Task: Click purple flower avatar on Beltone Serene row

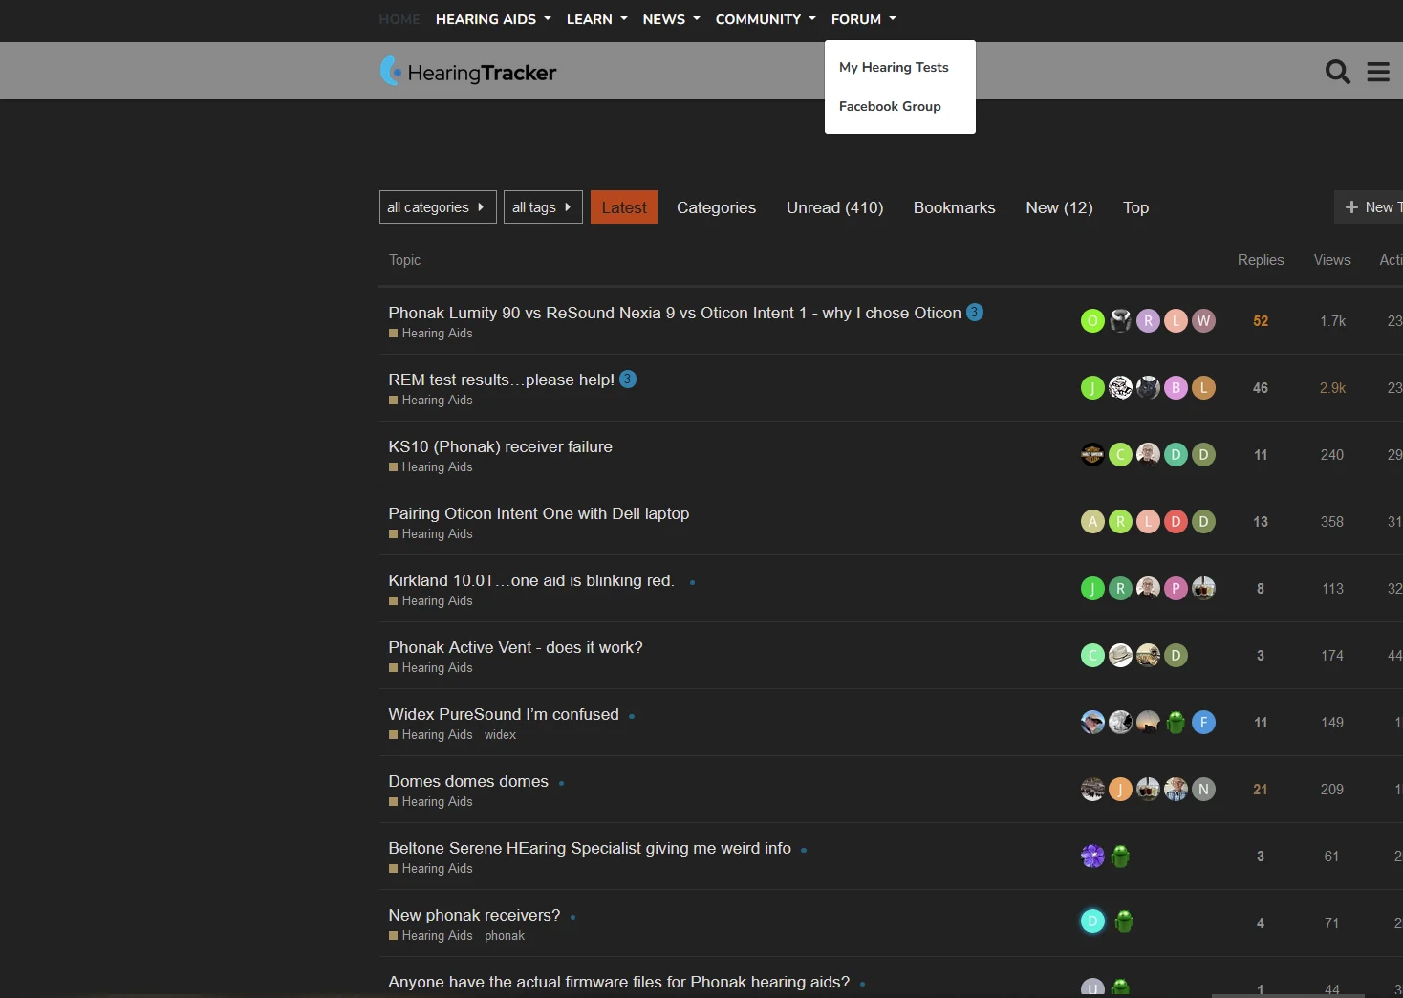Action: [x=1092, y=857]
